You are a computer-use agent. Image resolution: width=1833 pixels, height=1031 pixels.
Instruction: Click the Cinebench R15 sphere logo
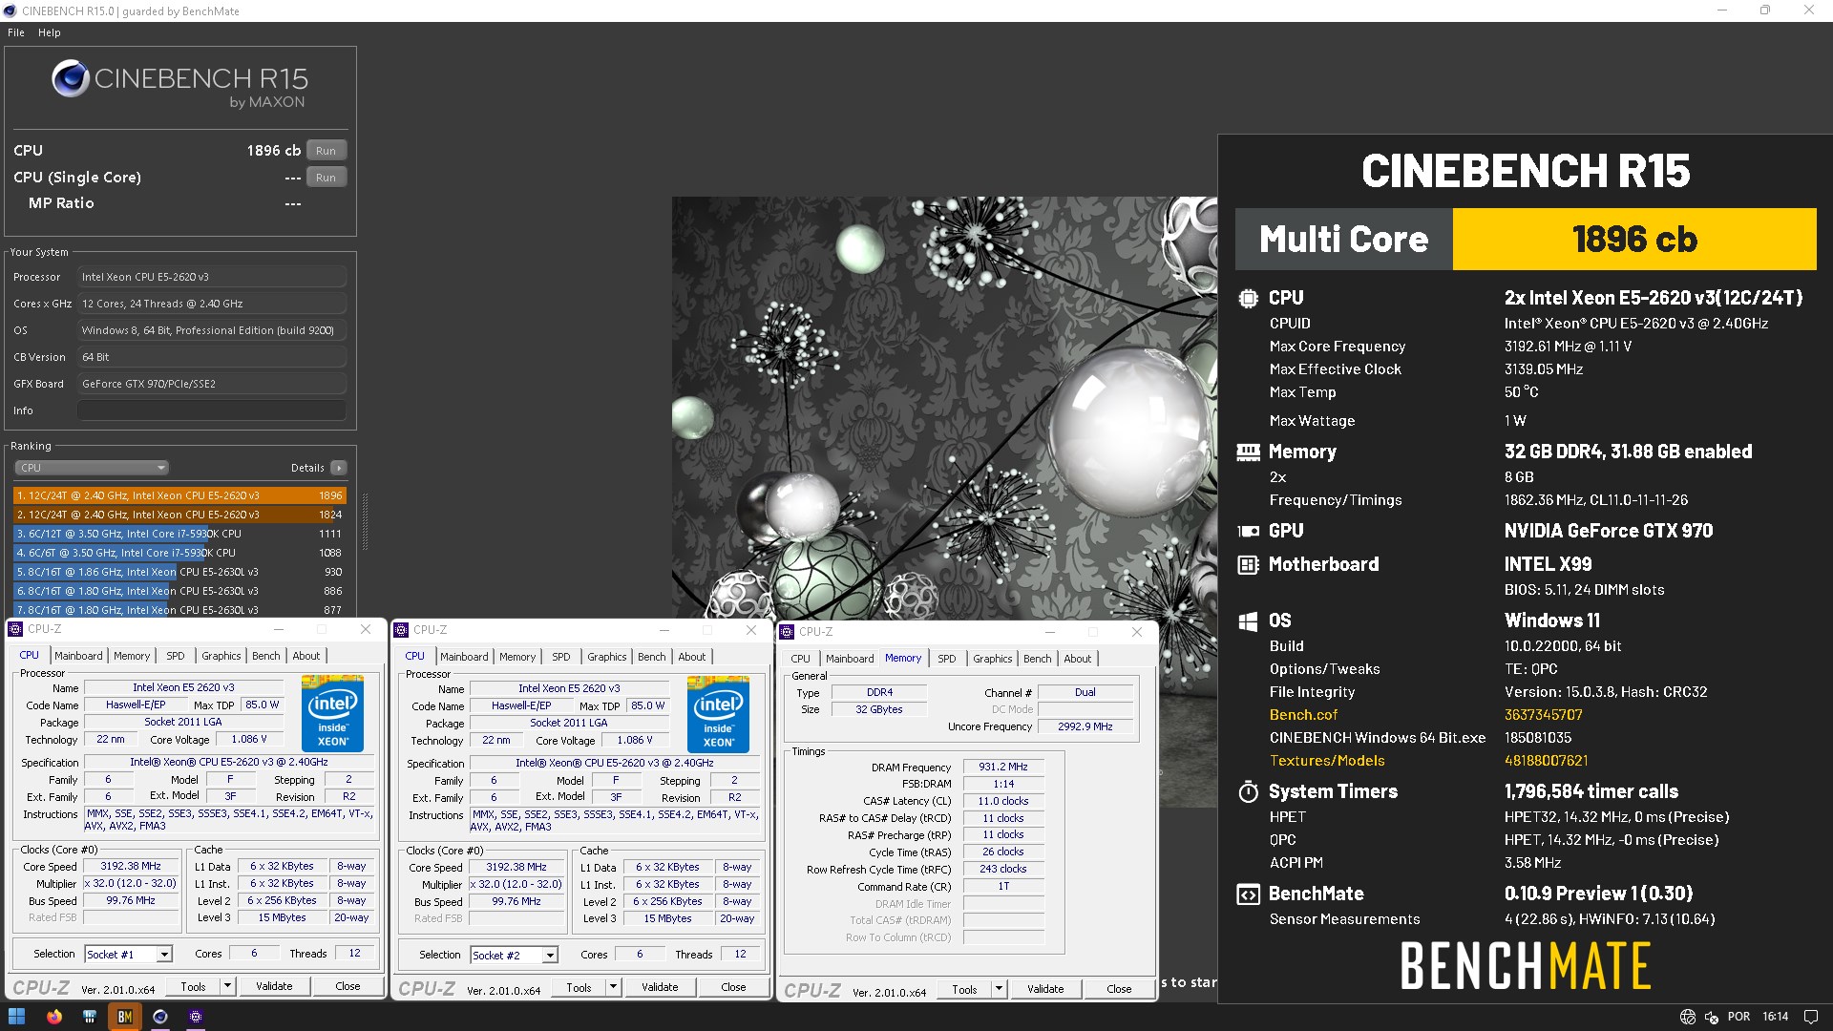71,78
